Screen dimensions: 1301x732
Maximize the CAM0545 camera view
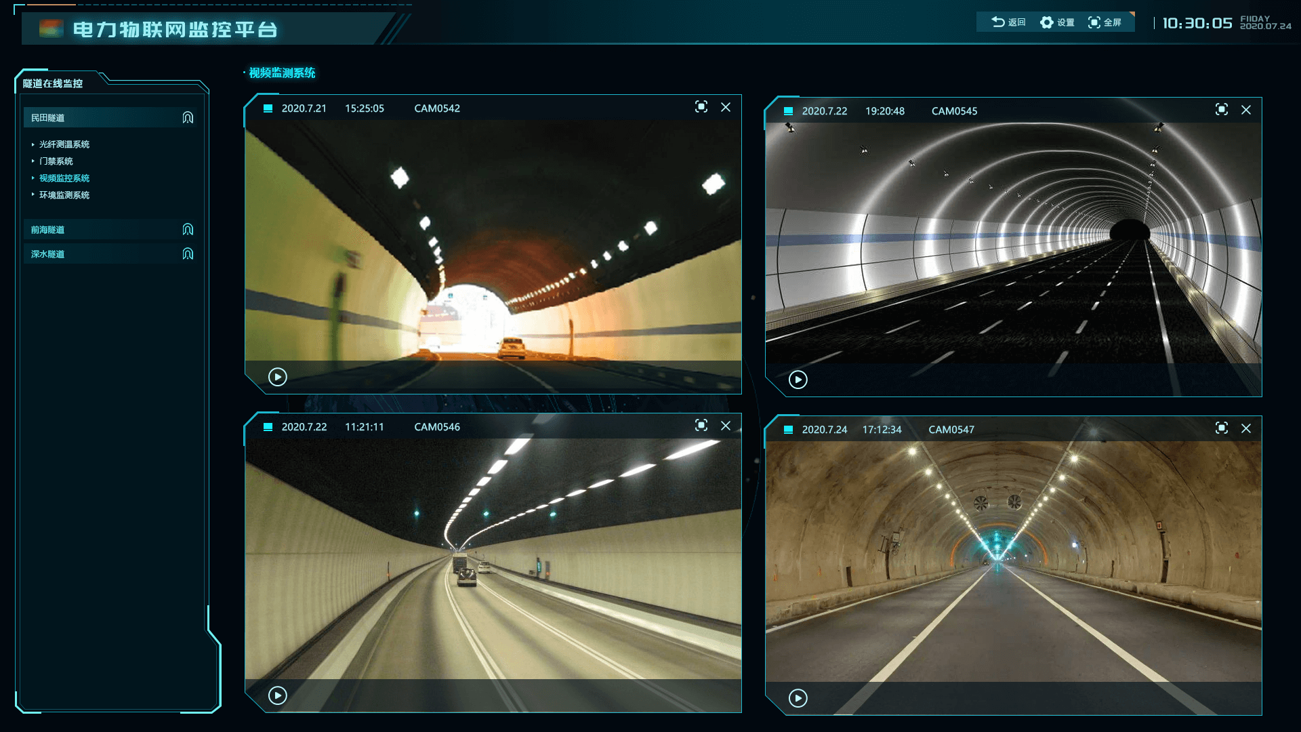click(1222, 110)
